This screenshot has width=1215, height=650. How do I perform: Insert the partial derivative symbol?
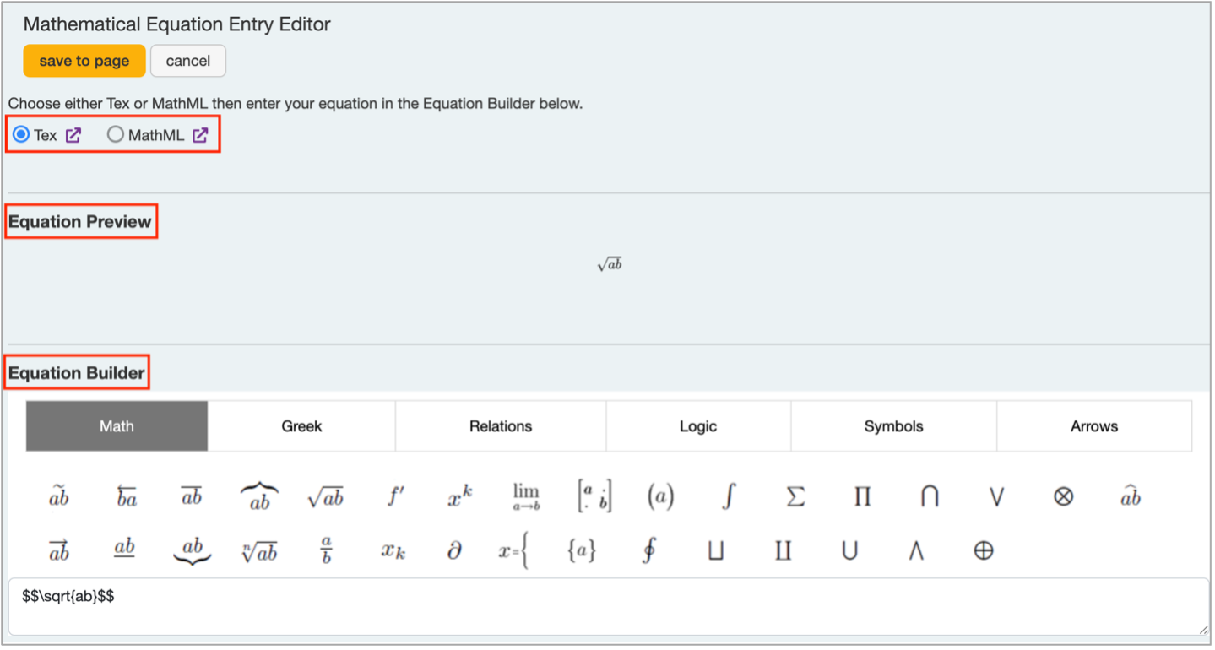tap(453, 551)
